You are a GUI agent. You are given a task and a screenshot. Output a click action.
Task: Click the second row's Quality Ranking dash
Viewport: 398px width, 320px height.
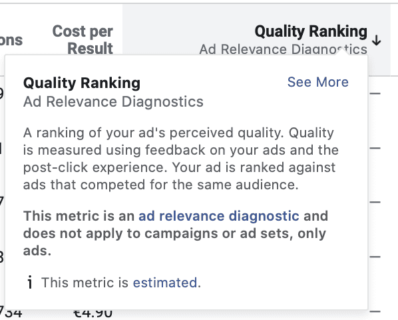tap(375, 148)
